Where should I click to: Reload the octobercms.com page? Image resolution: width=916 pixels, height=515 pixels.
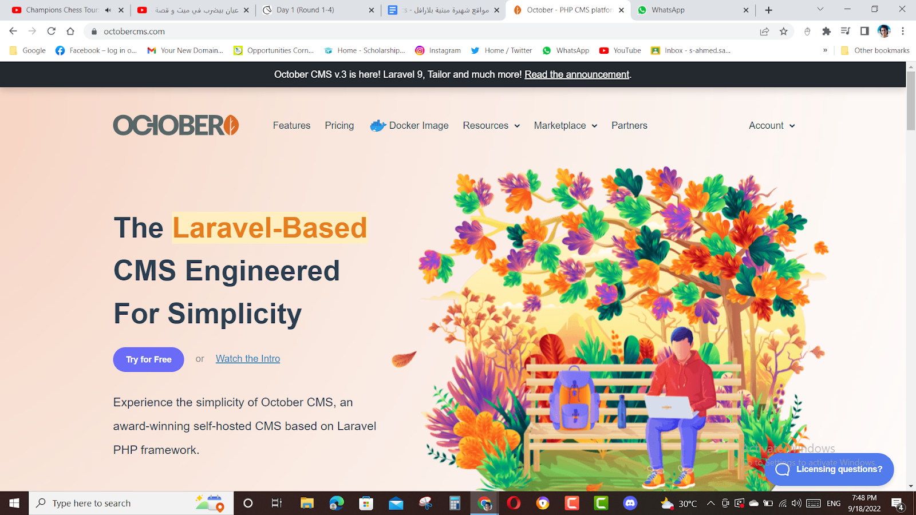click(x=52, y=31)
